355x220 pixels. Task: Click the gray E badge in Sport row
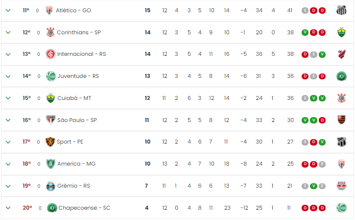pyautogui.click(x=305, y=142)
